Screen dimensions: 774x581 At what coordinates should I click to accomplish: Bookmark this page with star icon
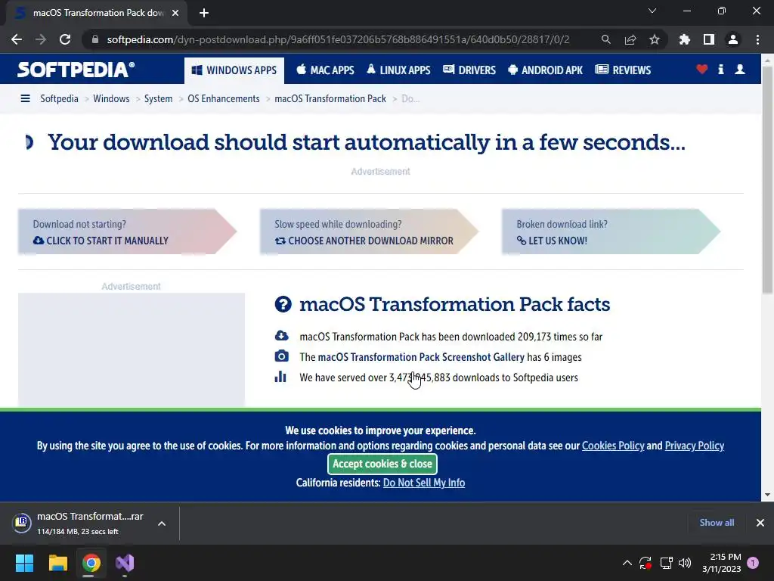tap(654, 39)
